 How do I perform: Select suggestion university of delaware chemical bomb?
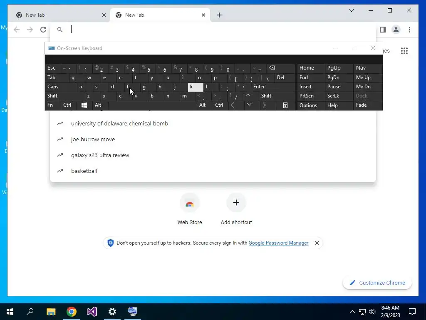point(213,123)
